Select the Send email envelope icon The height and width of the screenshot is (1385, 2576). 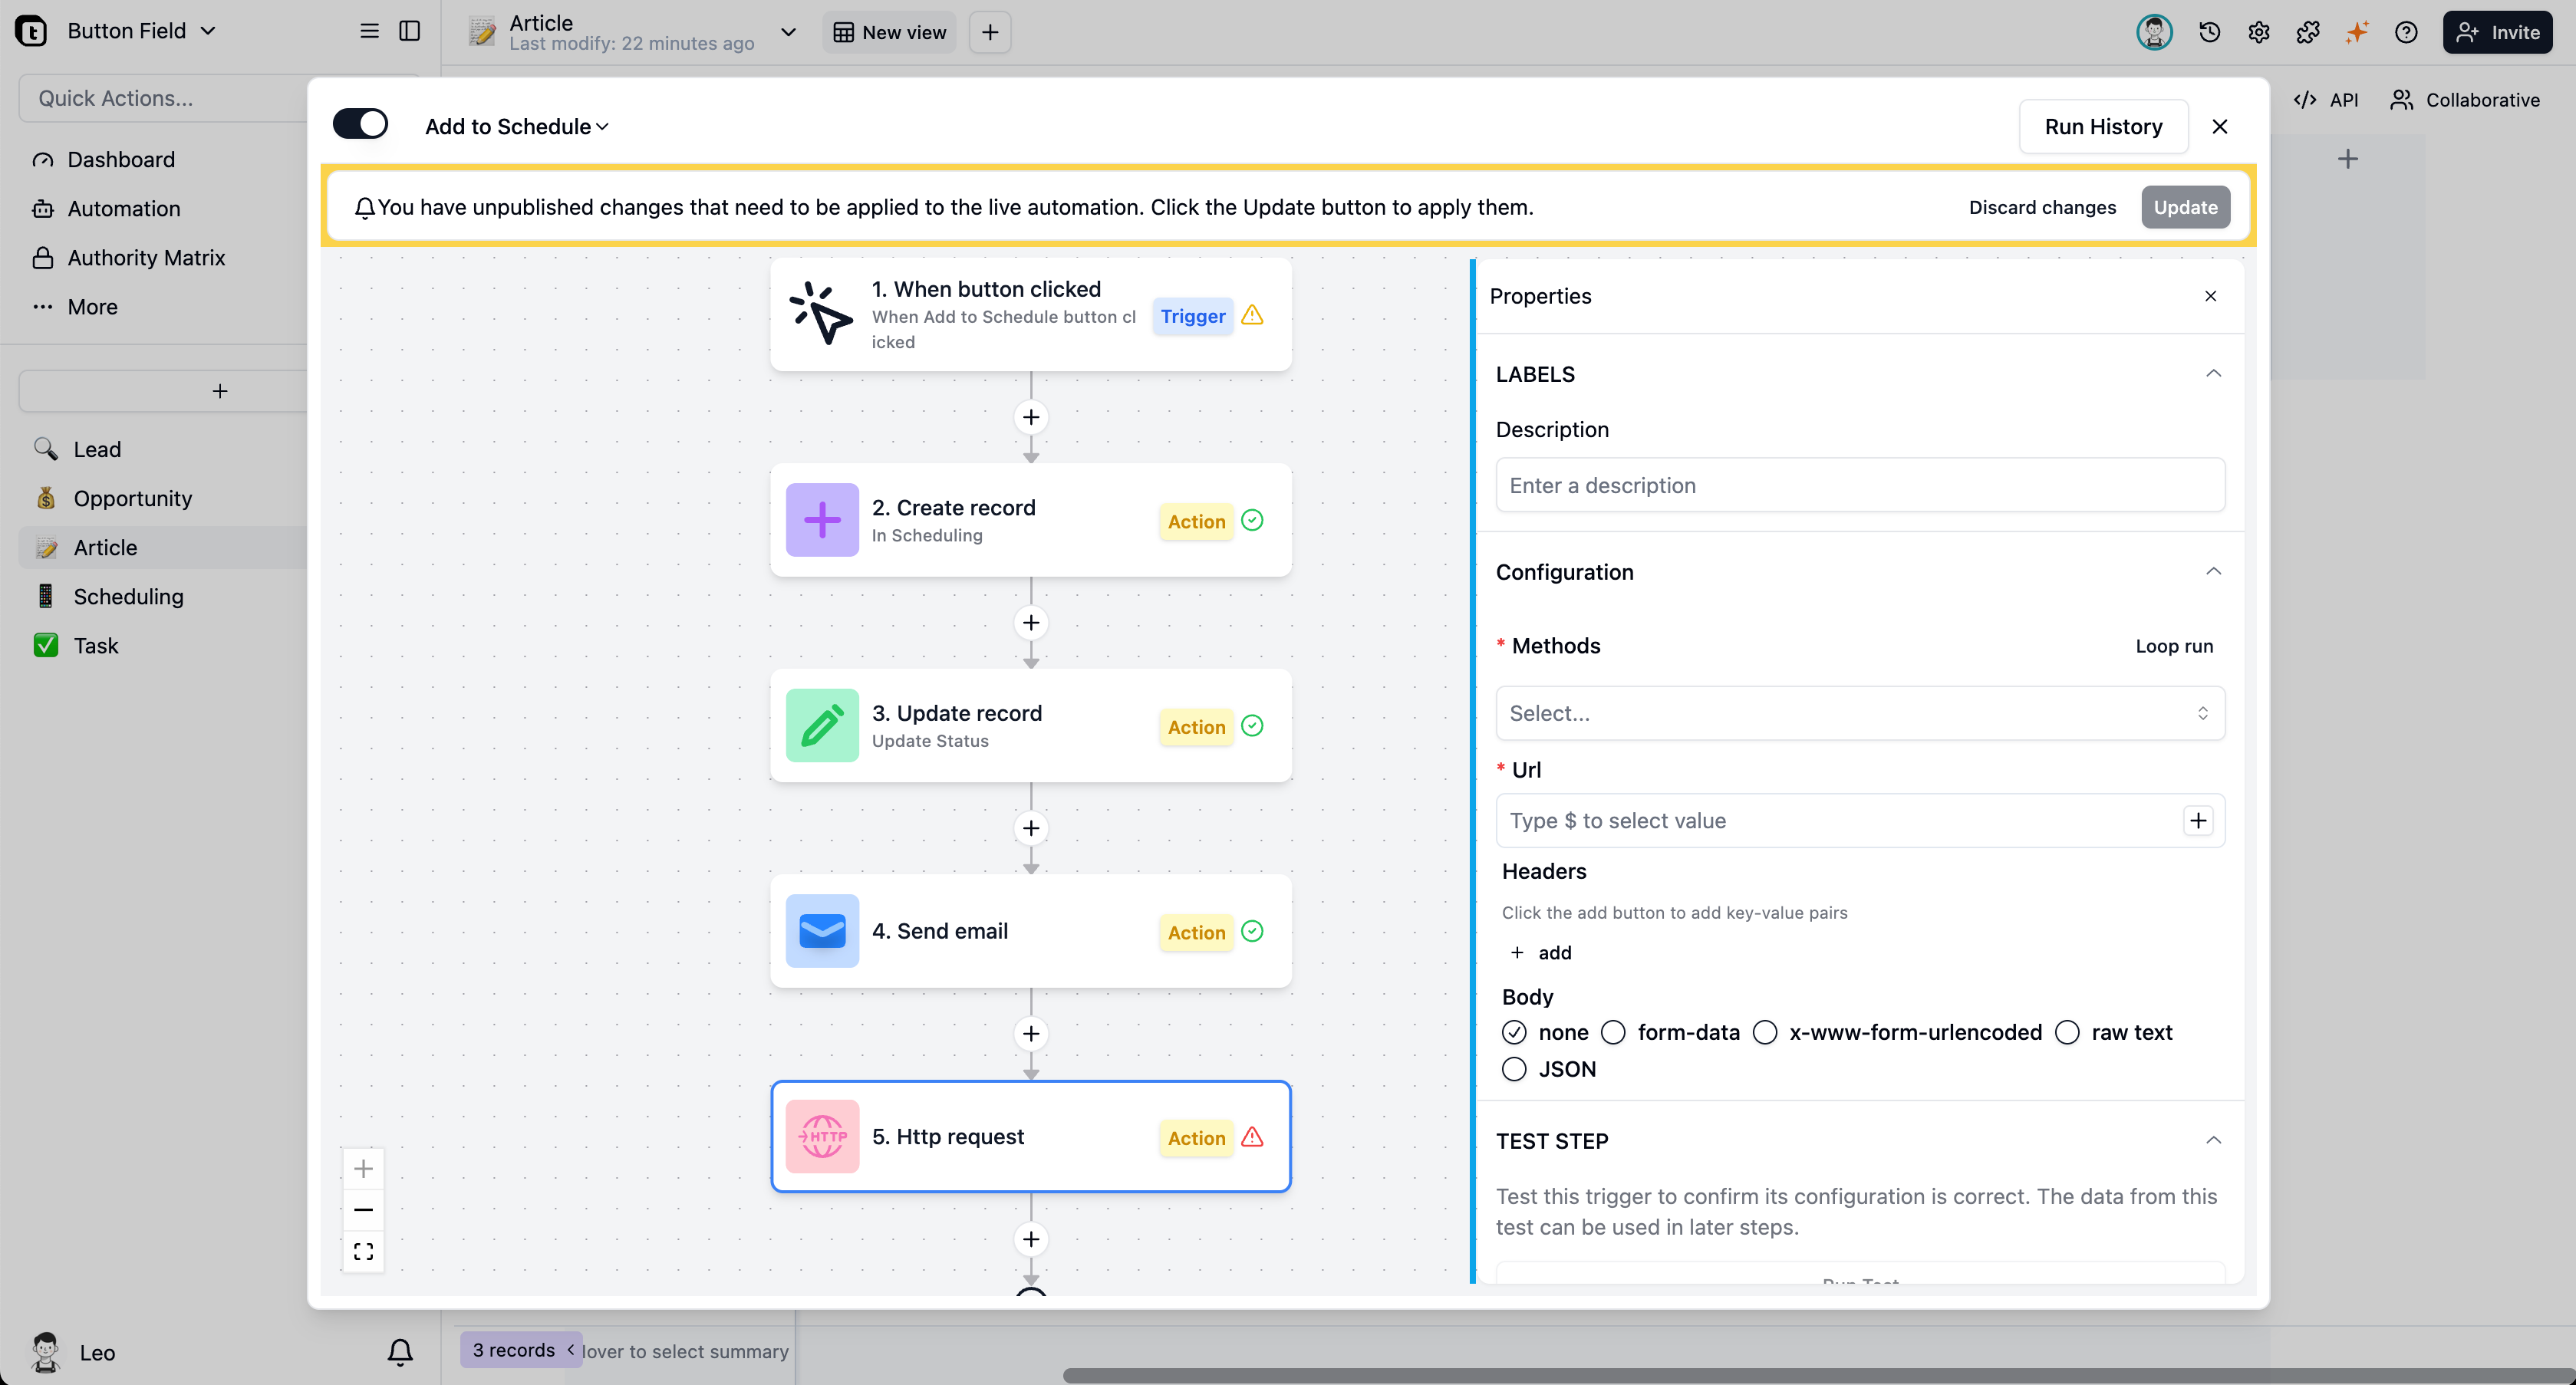click(x=822, y=931)
